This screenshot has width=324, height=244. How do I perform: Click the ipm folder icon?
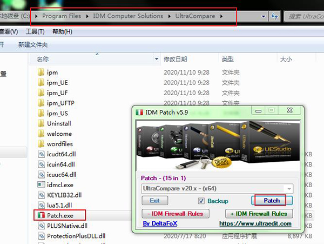tap(41, 72)
